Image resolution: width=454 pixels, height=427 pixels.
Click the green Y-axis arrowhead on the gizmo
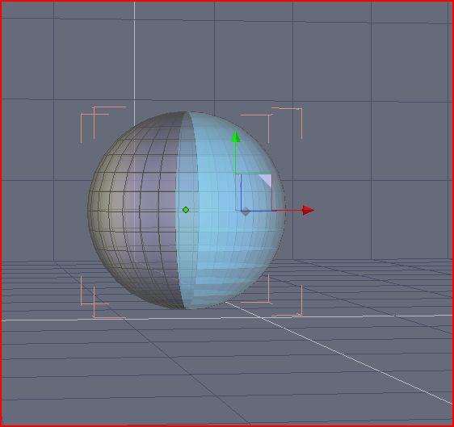236,136
